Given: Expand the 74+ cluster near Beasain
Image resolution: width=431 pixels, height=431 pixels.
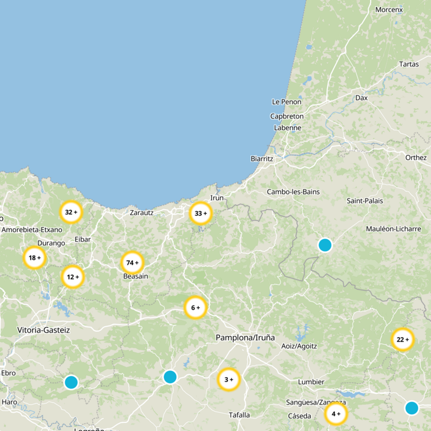Looking at the screenshot, I should 133,263.
